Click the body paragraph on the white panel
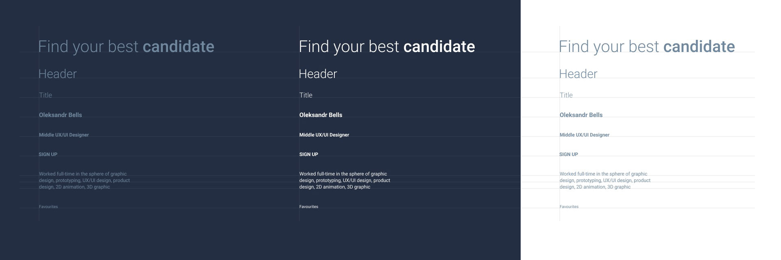This screenshot has height=260, width=781. 605,180
